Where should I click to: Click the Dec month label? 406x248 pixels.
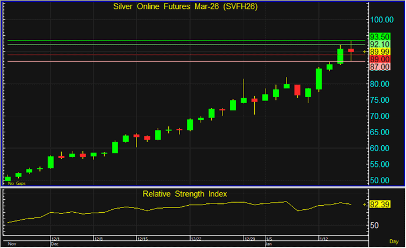point(54,243)
